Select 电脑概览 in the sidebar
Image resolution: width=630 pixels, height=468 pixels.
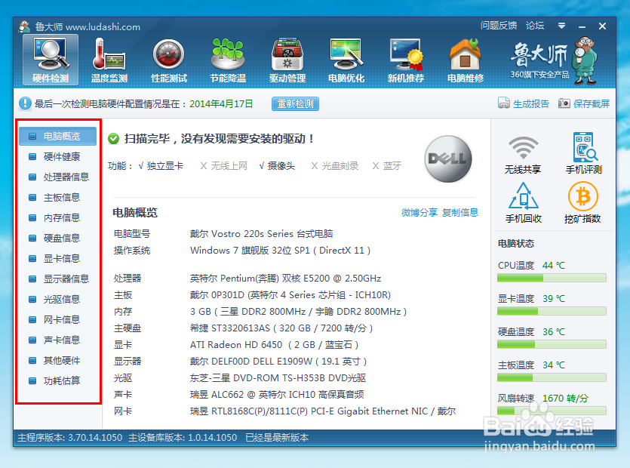click(x=57, y=136)
